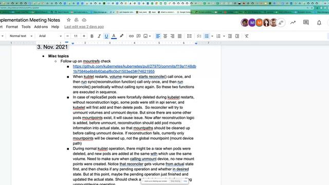This screenshot has height=185, width=329.
Task: Open the collaborator chat icon beside the avatars
Action: tap(281, 23)
